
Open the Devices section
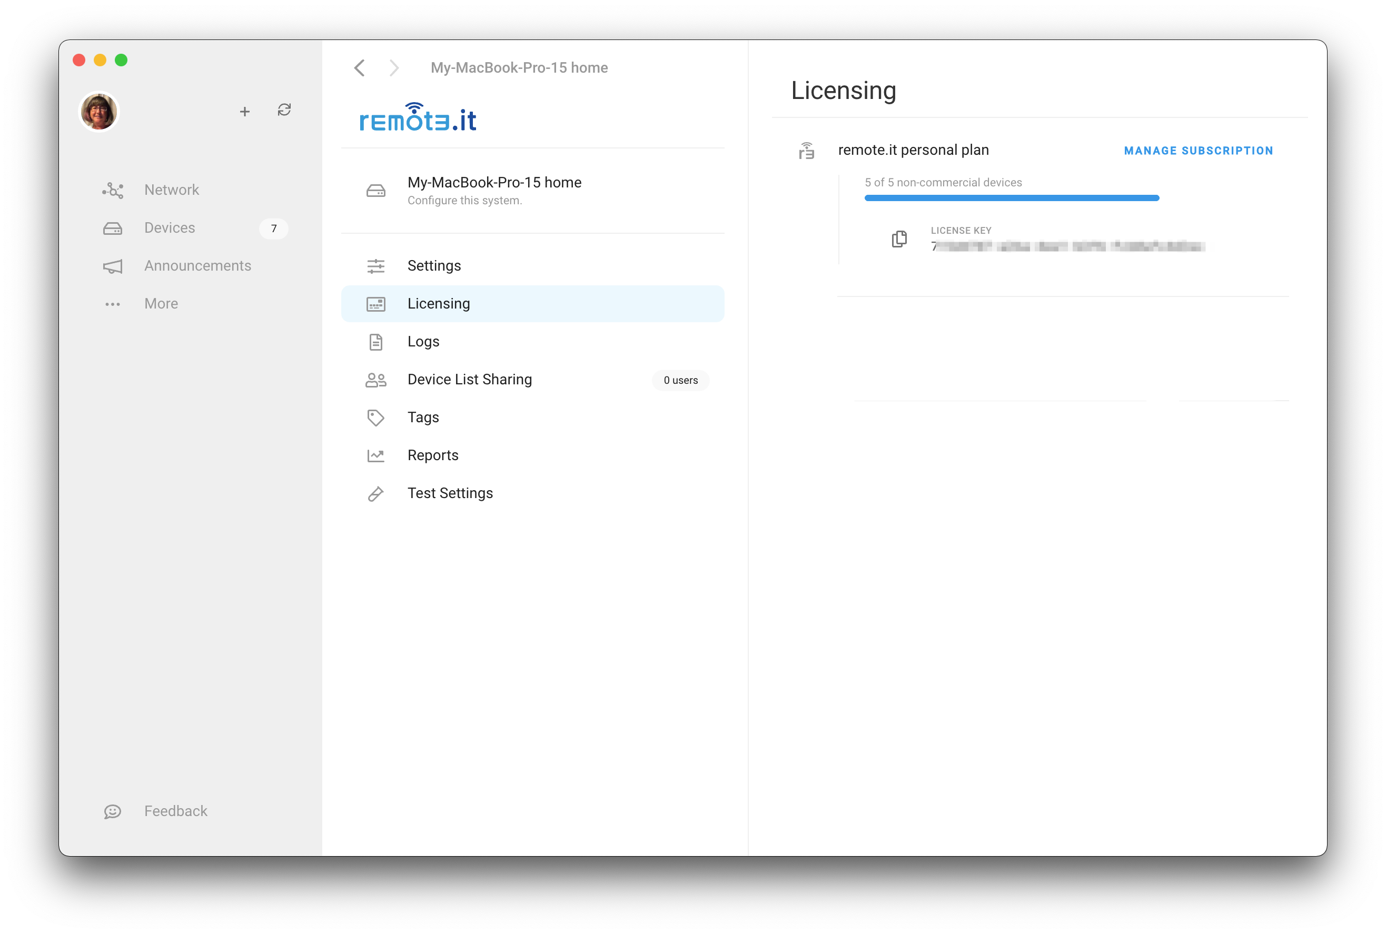(x=170, y=228)
